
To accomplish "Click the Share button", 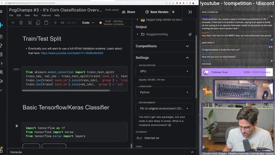I will pos(128,12).
